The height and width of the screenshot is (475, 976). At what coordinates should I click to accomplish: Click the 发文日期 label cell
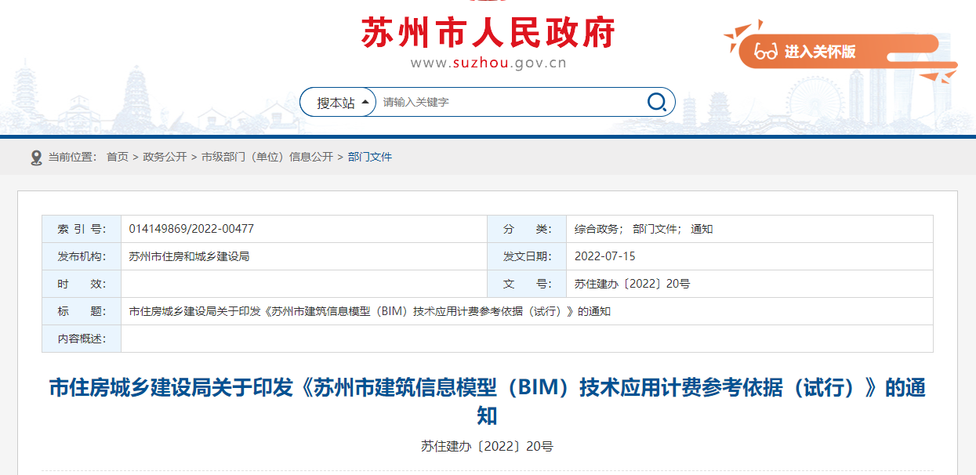(527, 256)
